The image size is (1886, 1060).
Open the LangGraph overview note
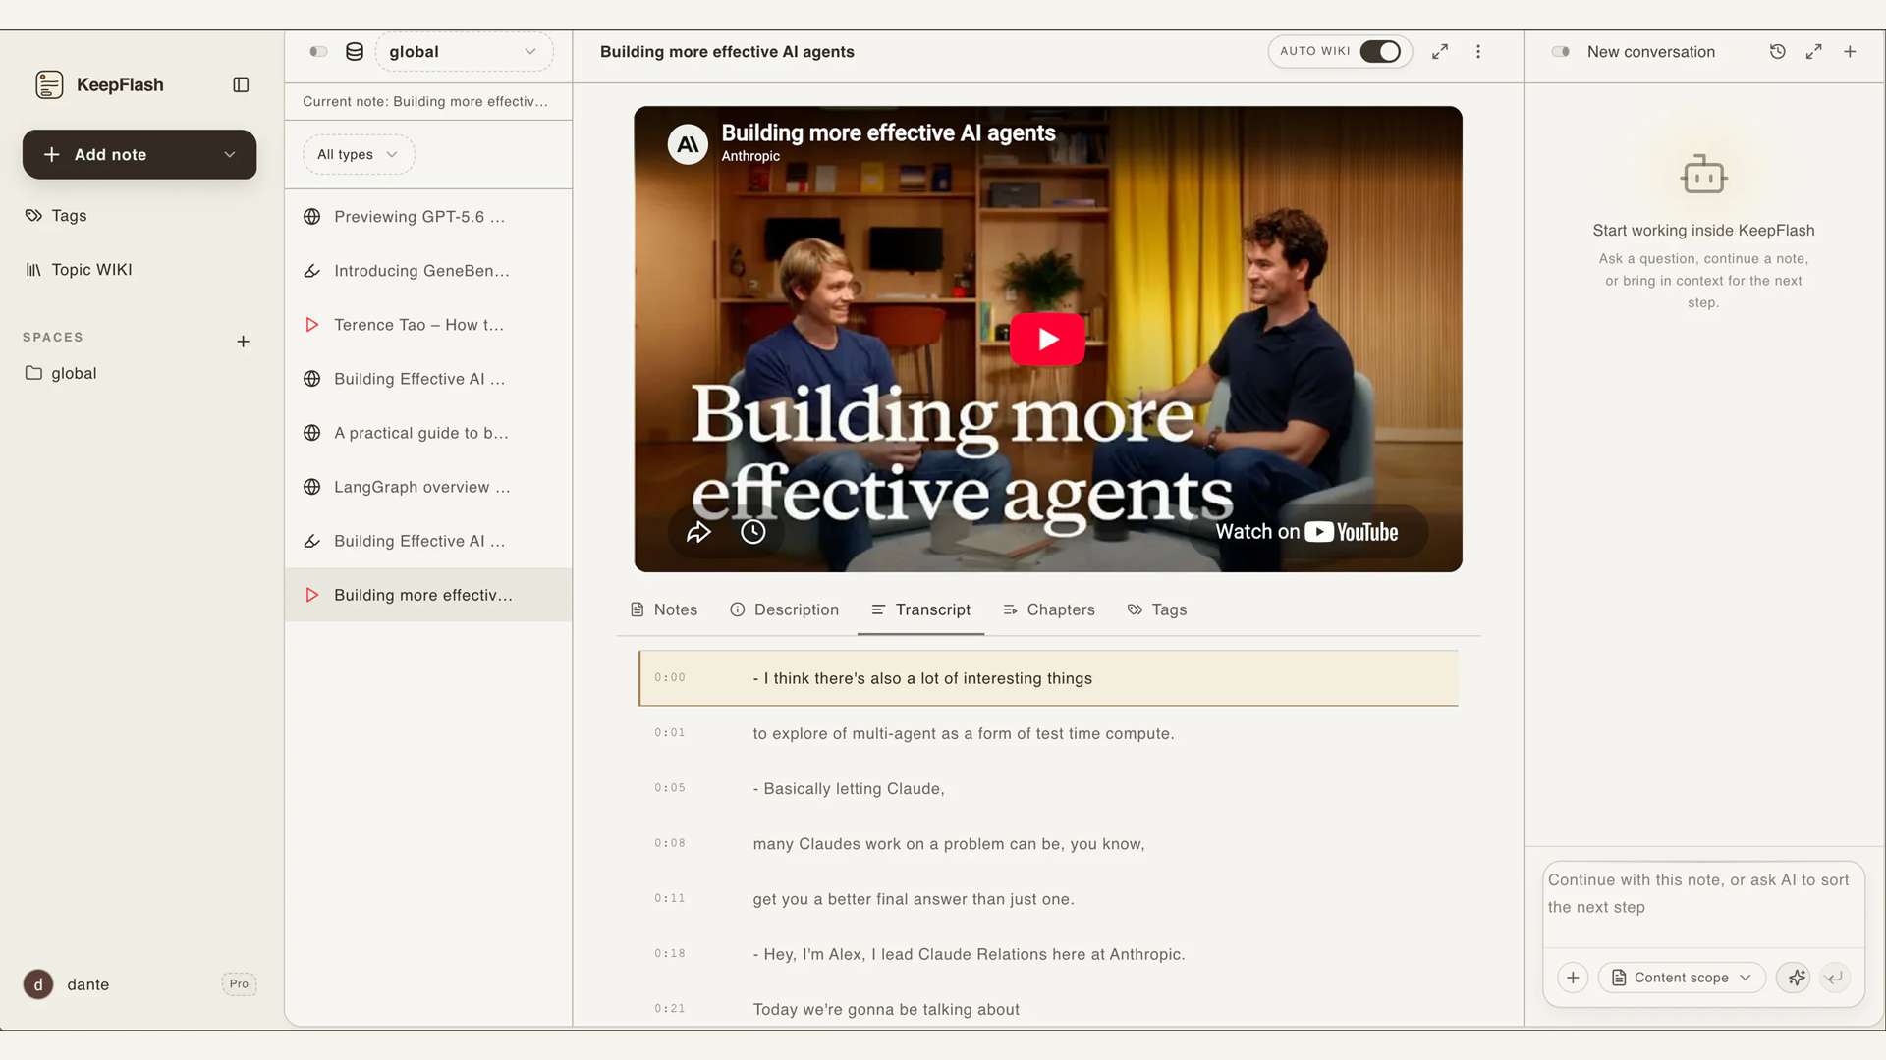(428, 486)
